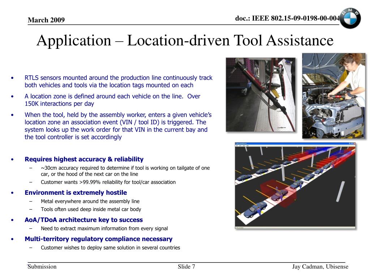Click 'Customer wants >99.99% reliability' line
Viewport: 370px width, 278px height.
[x=108, y=182]
